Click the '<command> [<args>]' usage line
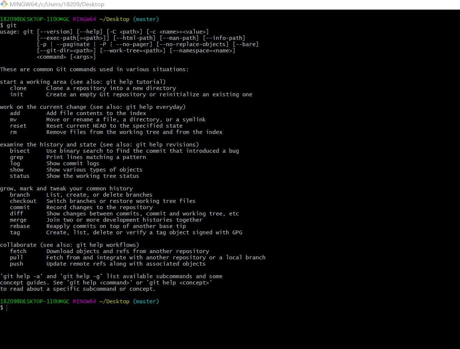Screen dimensions: 460x349 click(66, 57)
